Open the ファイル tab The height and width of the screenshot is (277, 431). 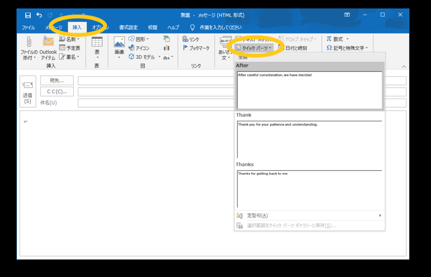[x=28, y=27]
